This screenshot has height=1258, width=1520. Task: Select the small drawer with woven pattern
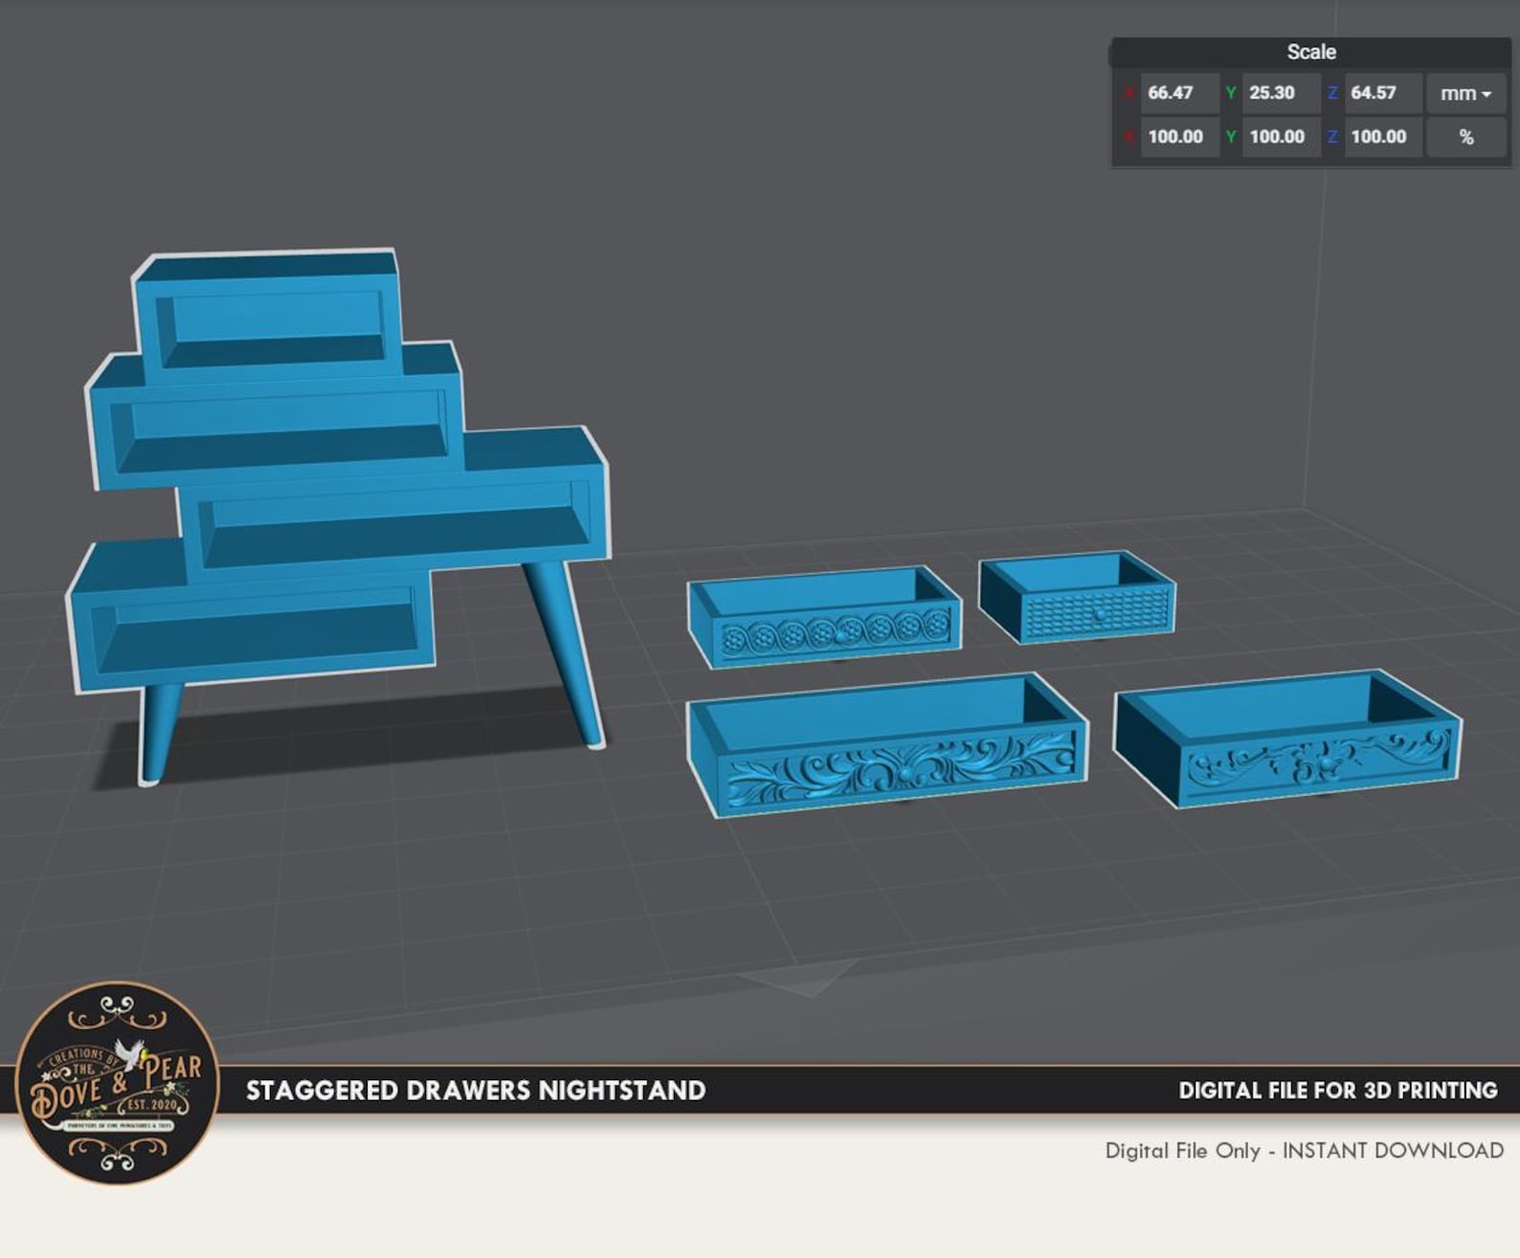click(1078, 596)
